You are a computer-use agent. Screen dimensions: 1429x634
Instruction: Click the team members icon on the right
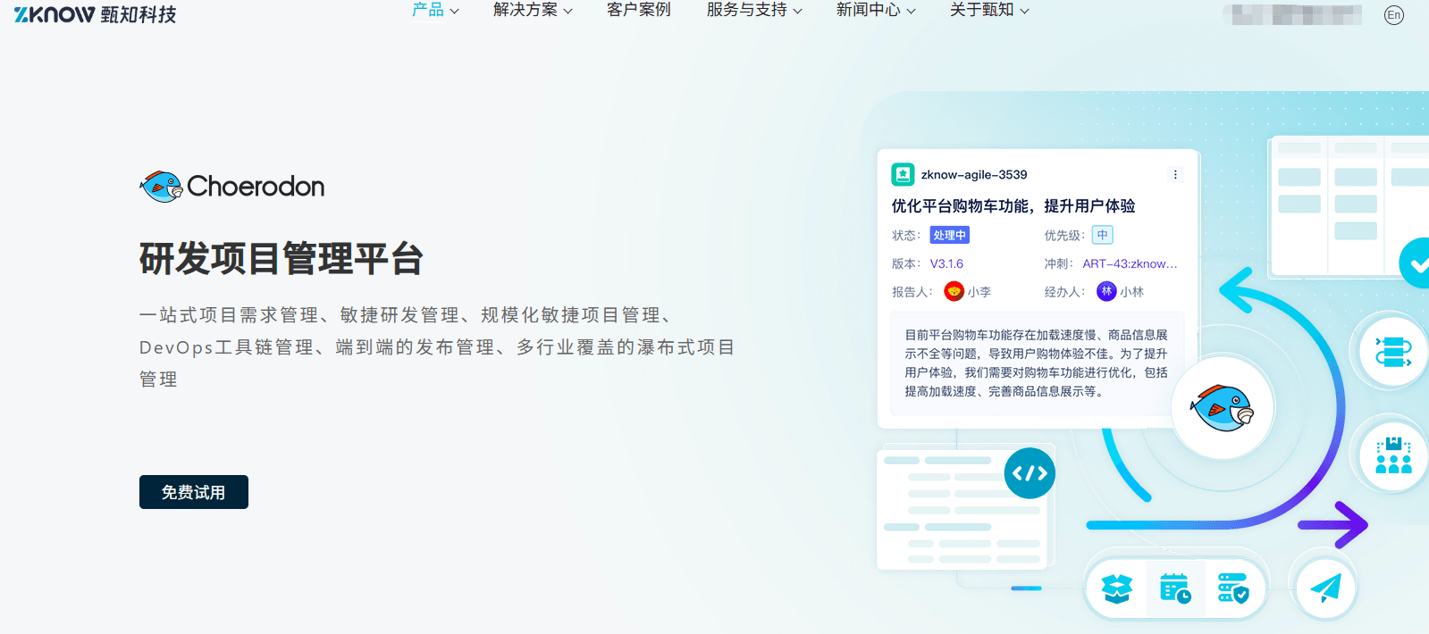click(1393, 455)
